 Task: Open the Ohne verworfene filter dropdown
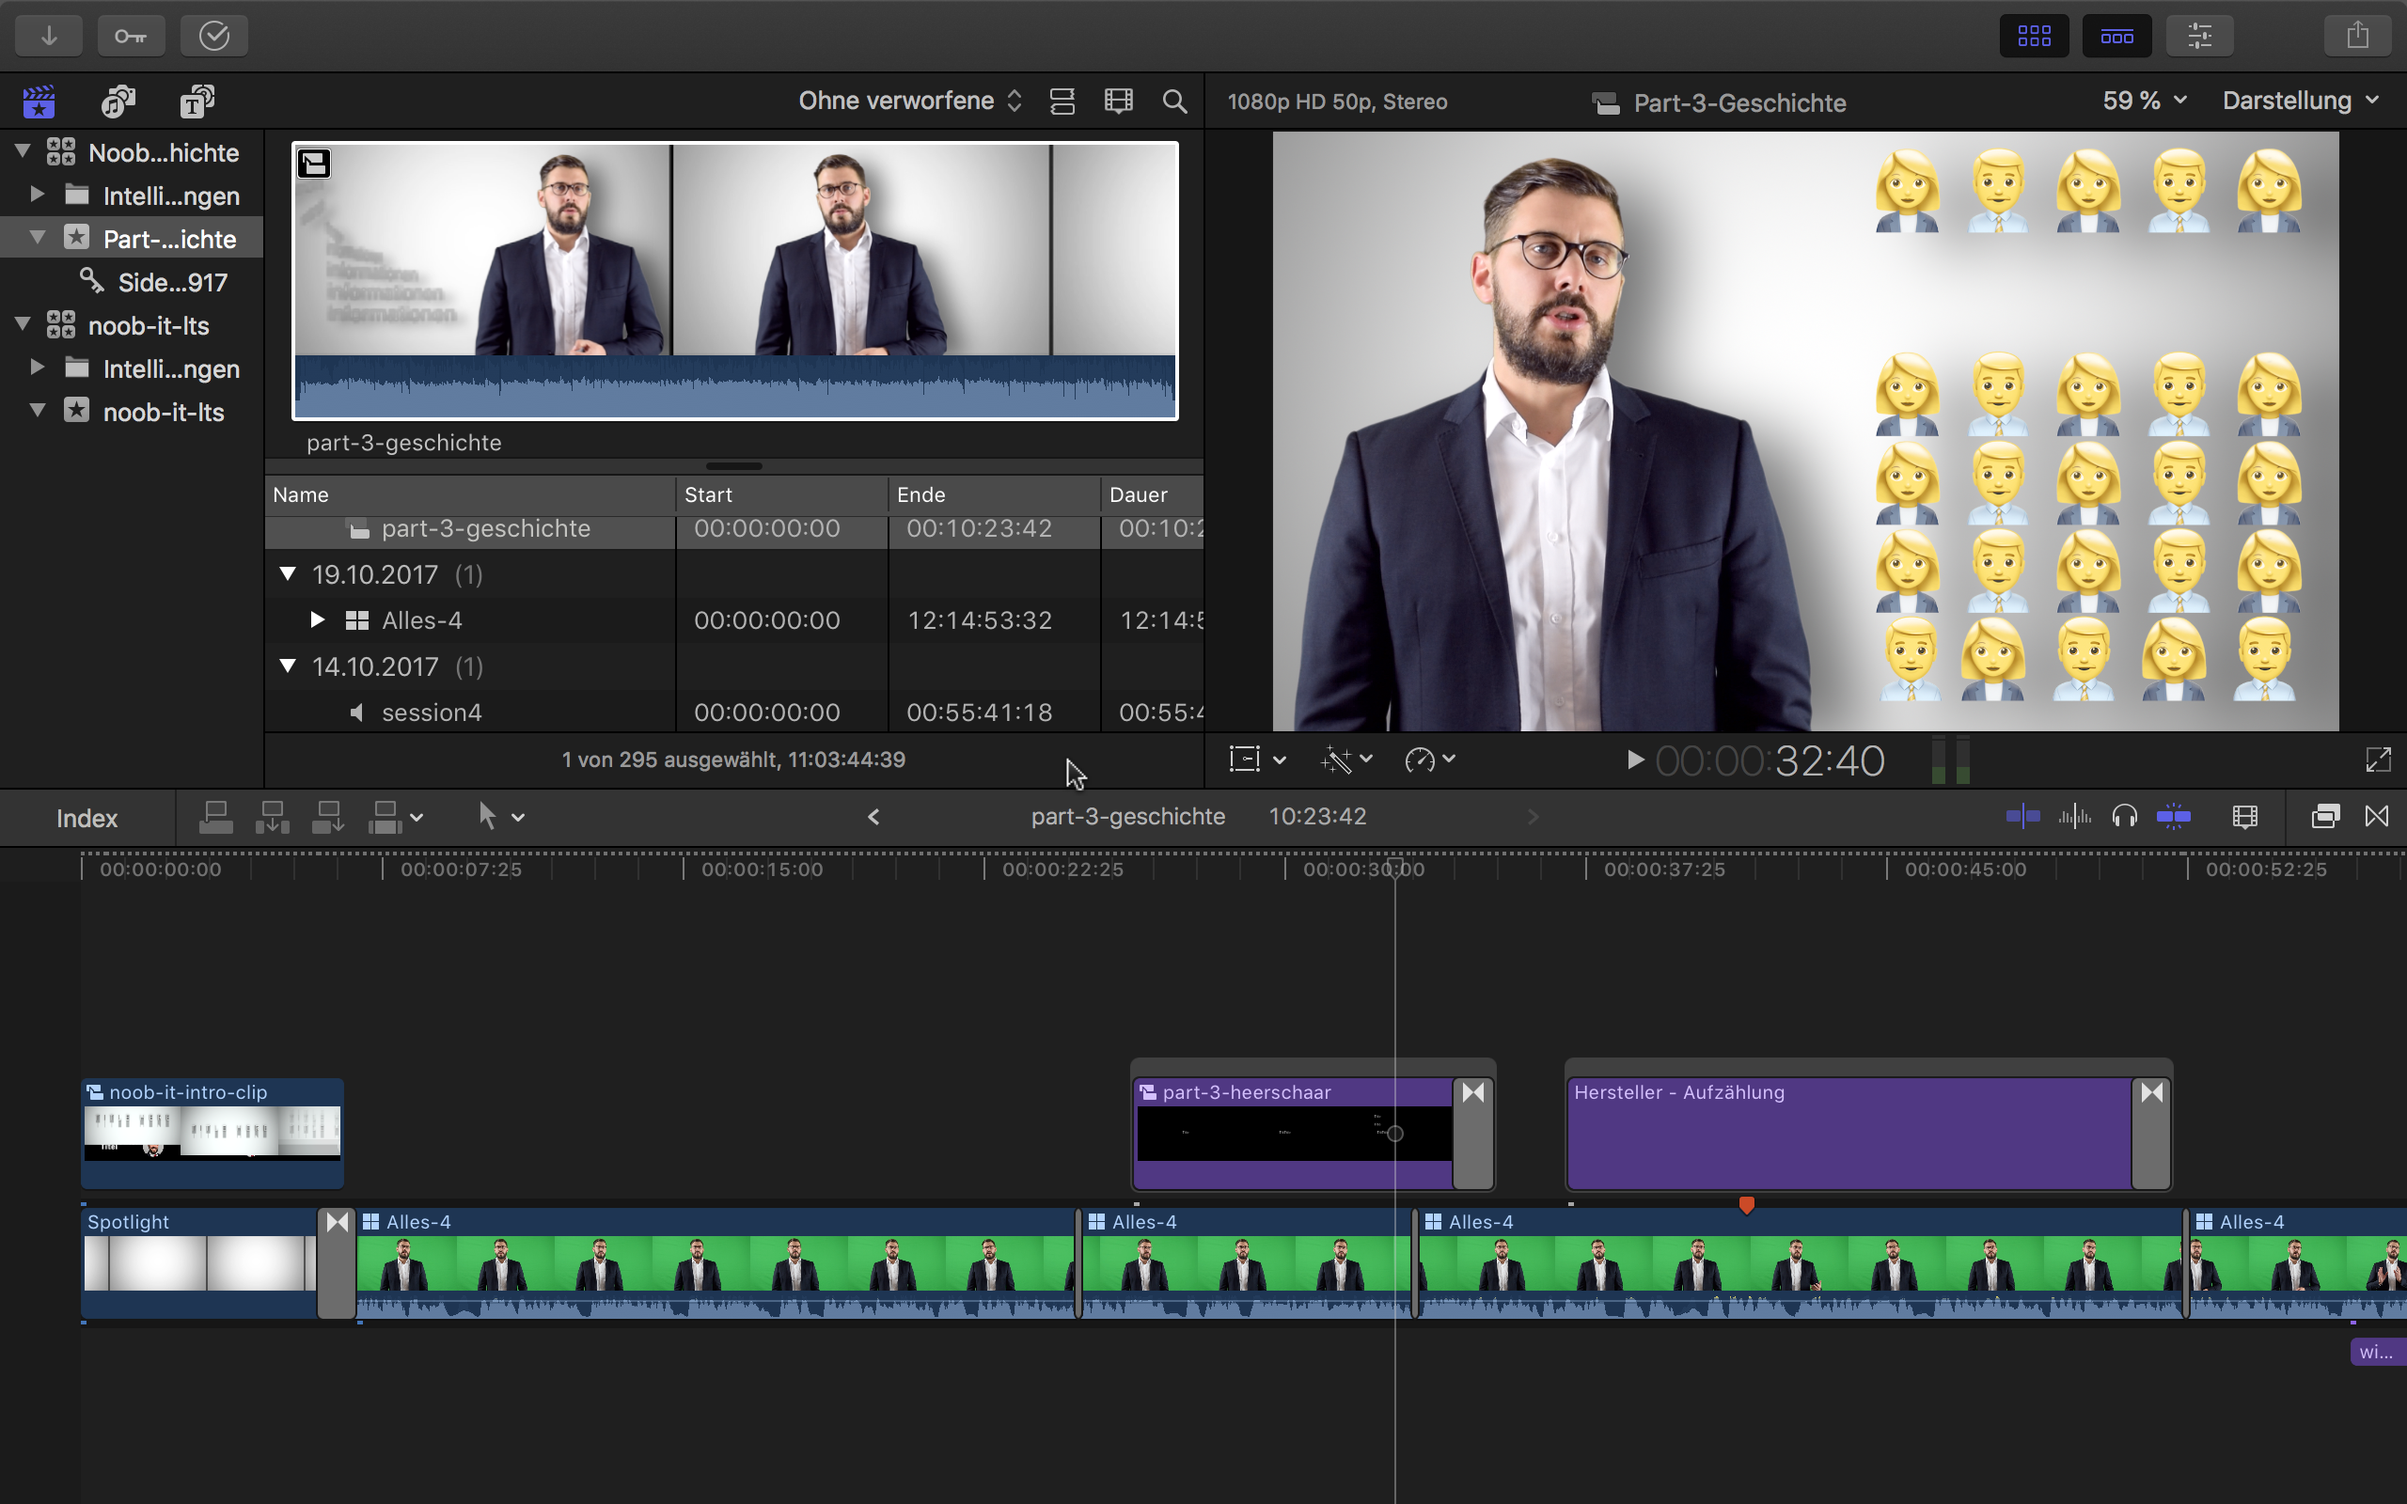pos(910,101)
